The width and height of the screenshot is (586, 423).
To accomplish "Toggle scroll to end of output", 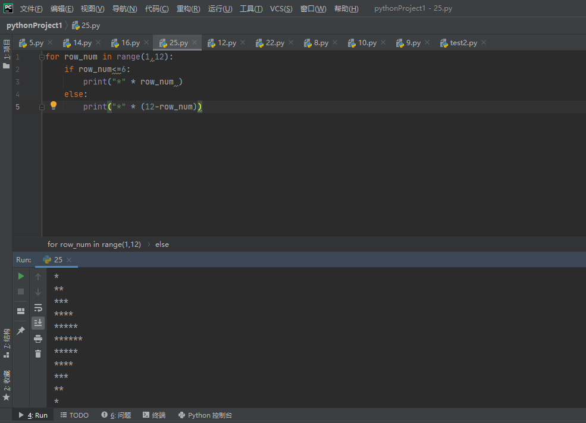I will point(38,323).
